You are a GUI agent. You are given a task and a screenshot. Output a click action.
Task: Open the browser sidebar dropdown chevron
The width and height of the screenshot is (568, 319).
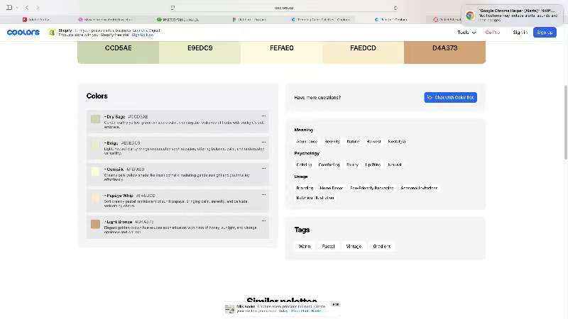pos(18,8)
